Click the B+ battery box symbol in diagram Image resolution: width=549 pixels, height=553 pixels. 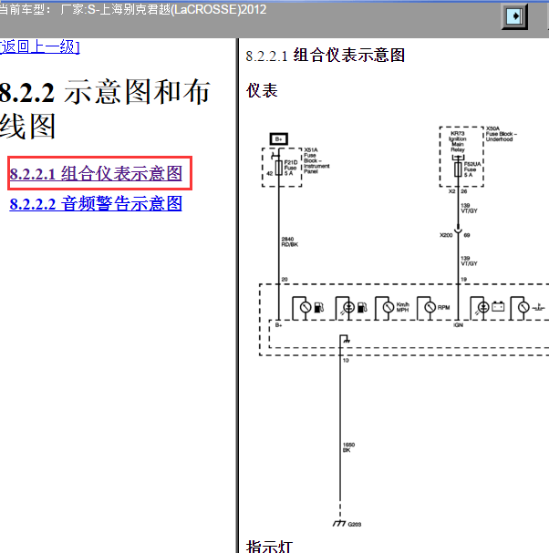(278, 139)
